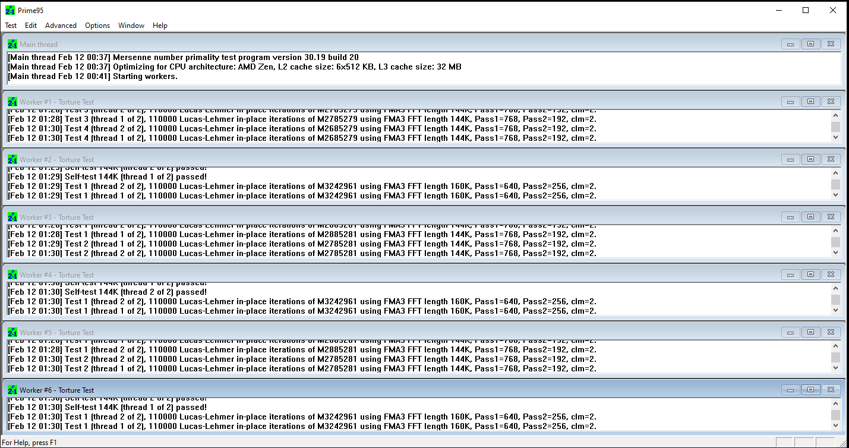The width and height of the screenshot is (849, 448).
Task: Close the Worker #5 Torture Test window
Action: point(831,332)
